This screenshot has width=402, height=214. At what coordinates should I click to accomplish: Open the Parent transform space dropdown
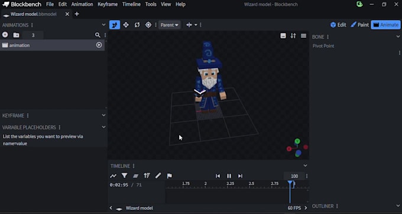(x=169, y=25)
